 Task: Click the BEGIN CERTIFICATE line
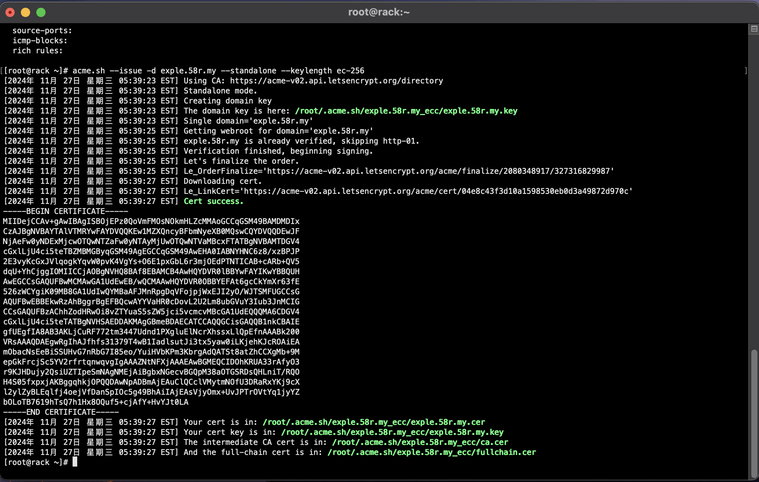(66, 211)
